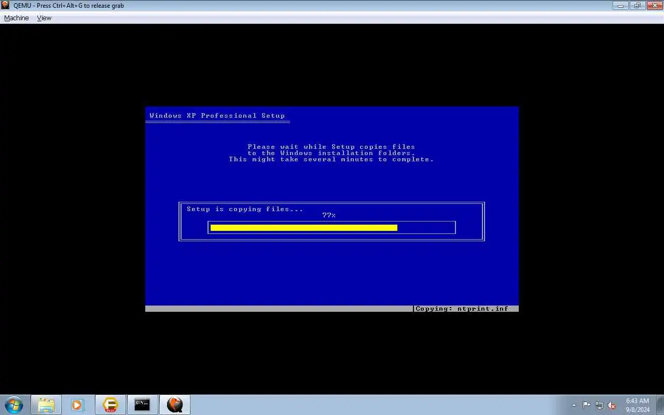Click the Show desktop strip by the clock
Image resolution: width=664 pixels, height=415 pixels.
660,405
